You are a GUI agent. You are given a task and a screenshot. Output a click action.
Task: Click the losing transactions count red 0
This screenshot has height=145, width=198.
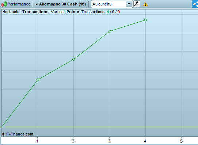(119, 12)
